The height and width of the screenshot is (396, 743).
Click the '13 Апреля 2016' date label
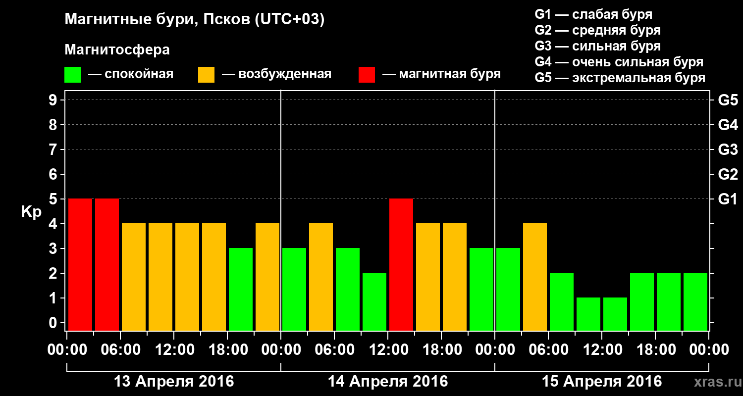coord(174,382)
